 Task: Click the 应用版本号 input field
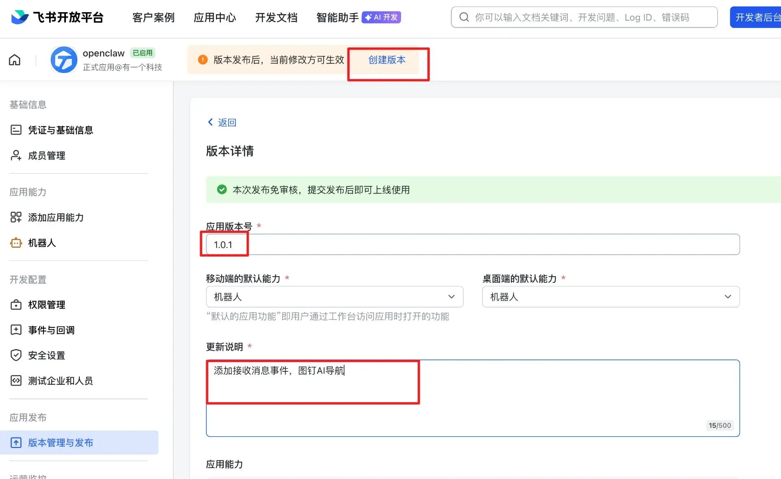(472, 245)
